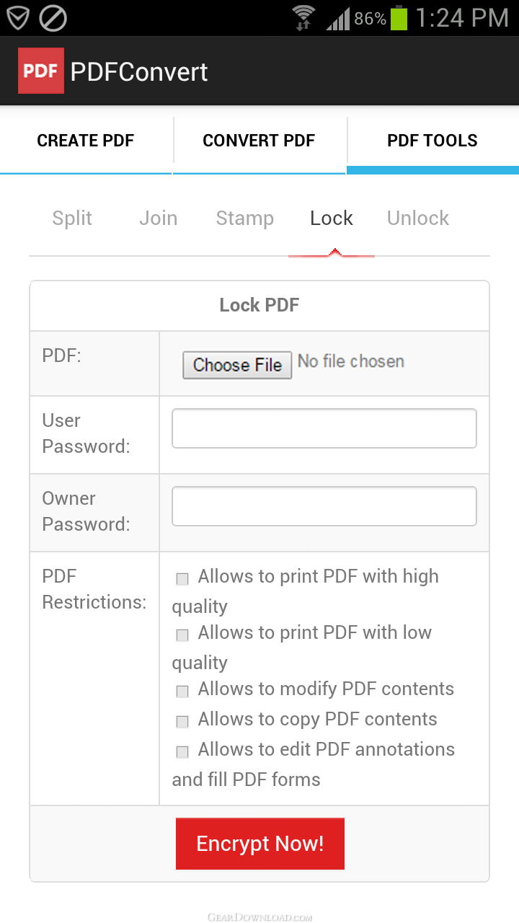The height and width of the screenshot is (923, 519).
Task: Go to the Join tool
Action: 159,218
